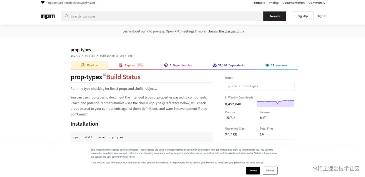Open the Documentation link in header

click(x=293, y=3)
